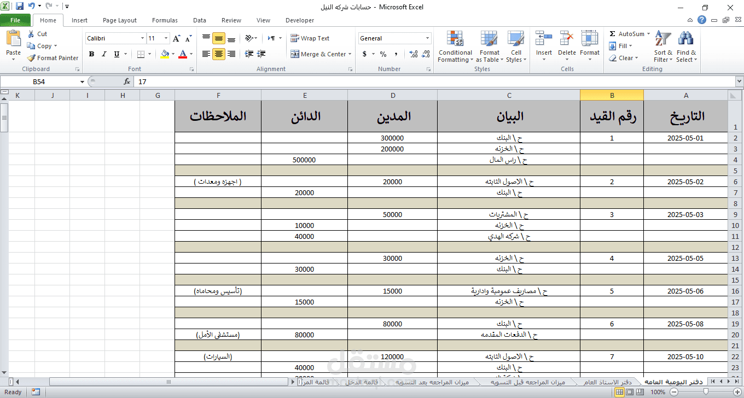
Task: Switch to the Data tab
Action: [x=200, y=20]
